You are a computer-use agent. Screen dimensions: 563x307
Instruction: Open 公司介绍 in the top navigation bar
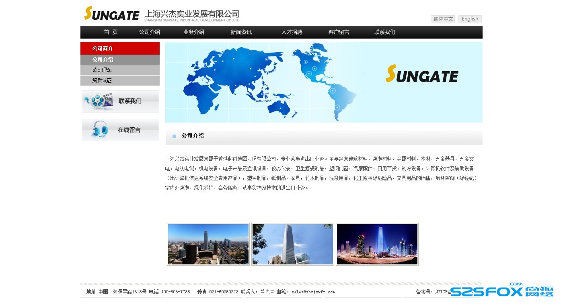(150, 32)
